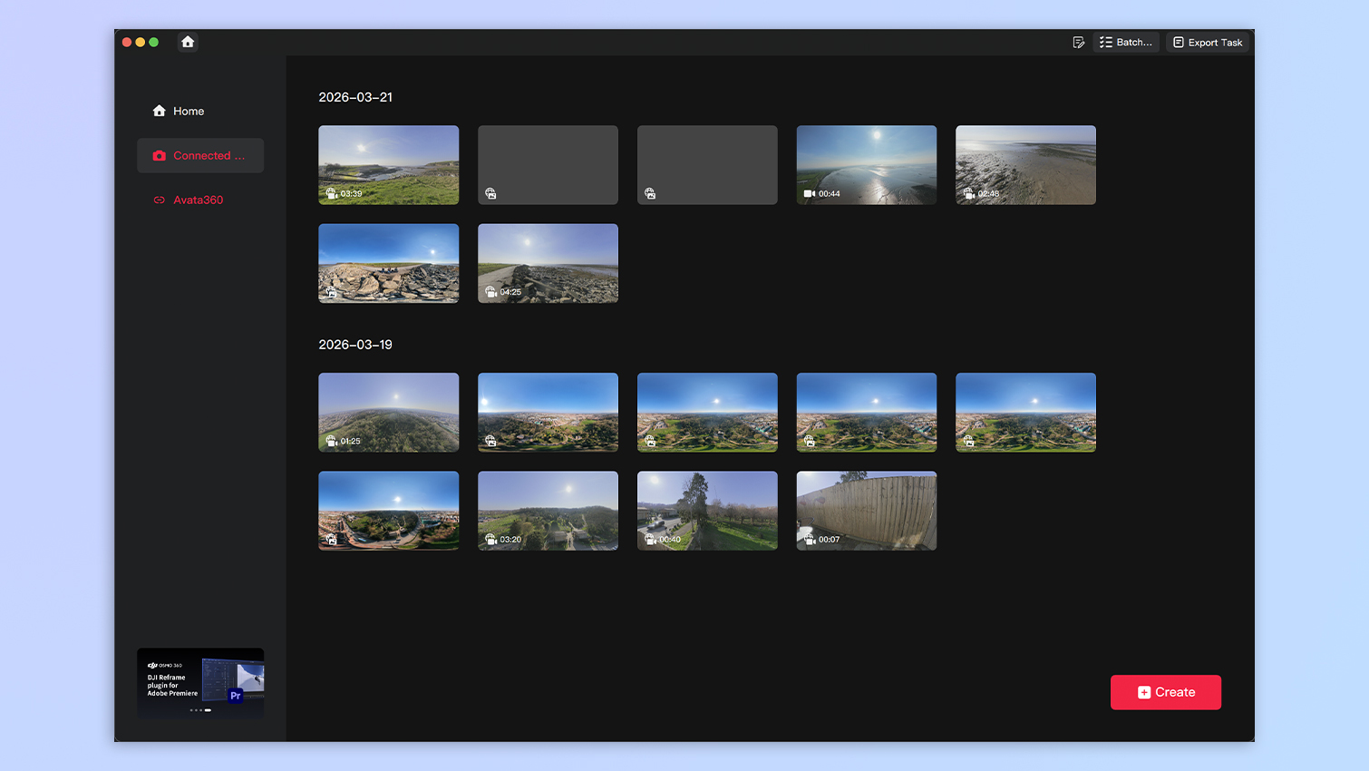Image resolution: width=1369 pixels, height=771 pixels.
Task: Click the document icon on Export Task
Action: pyautogui.click(x=1179, y=42)
